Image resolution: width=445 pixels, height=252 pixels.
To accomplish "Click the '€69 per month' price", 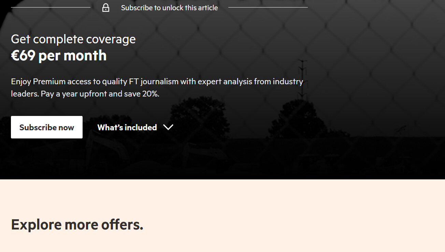I will click(x=59, y=56).
